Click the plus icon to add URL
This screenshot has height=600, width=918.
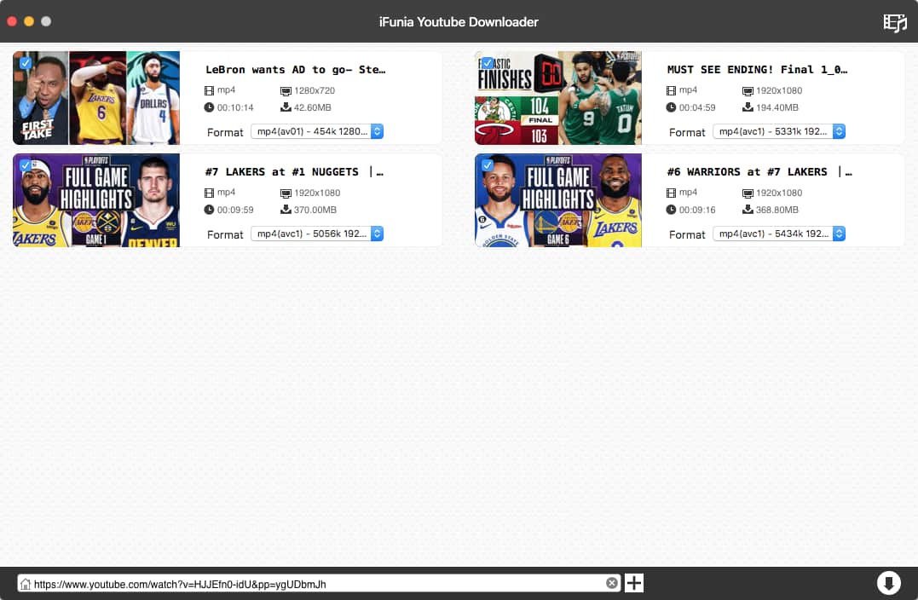pos(634,583)
